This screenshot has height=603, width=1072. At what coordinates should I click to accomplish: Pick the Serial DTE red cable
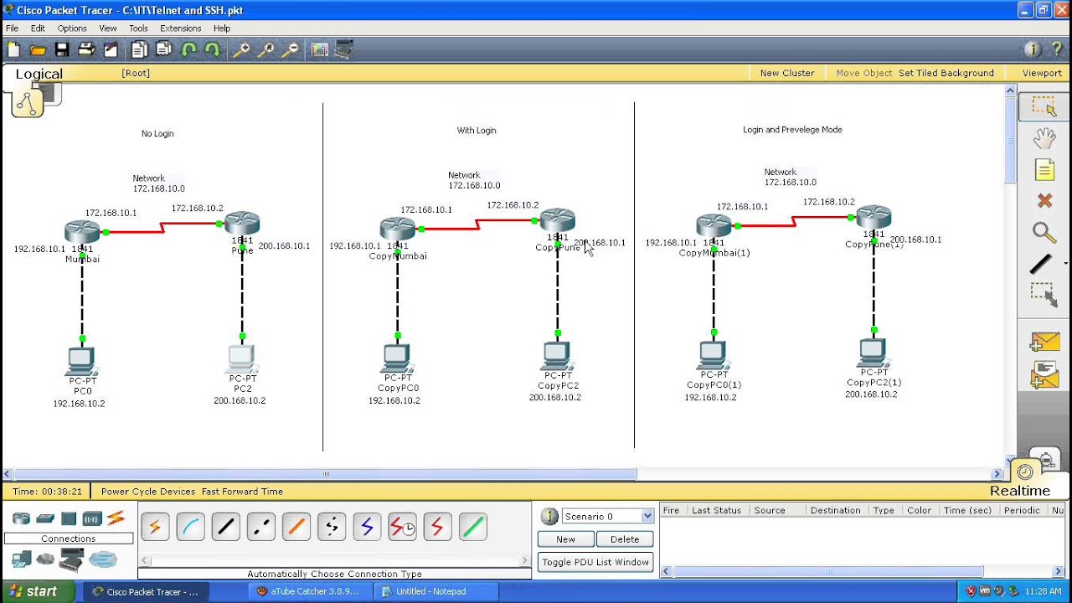tap(437, 527)
